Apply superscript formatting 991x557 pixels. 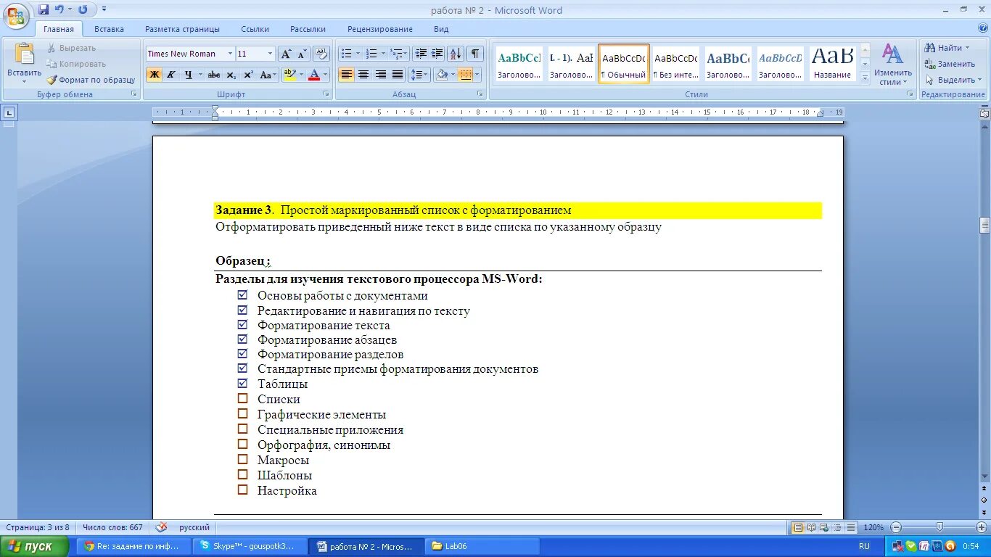click(248, 75)
